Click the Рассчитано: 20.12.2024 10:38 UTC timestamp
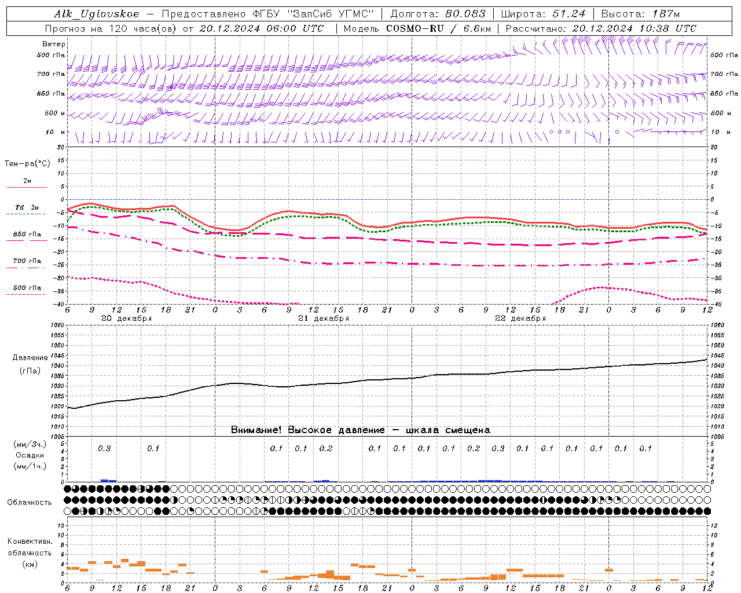Image resolution: width=741 pixels, height=593 pixels. (601, 28)
